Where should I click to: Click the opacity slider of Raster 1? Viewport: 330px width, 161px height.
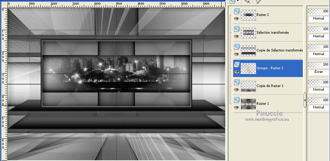coord(319,100)
